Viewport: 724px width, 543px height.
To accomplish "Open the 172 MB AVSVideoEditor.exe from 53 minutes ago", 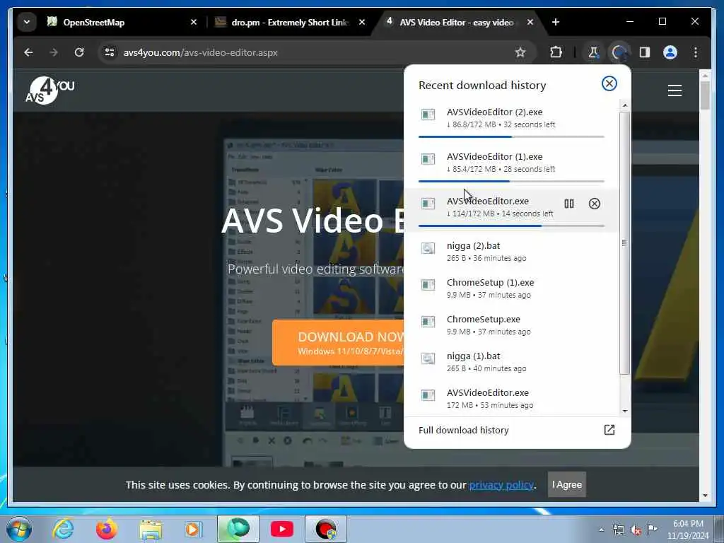I will [x=511, y=399].
